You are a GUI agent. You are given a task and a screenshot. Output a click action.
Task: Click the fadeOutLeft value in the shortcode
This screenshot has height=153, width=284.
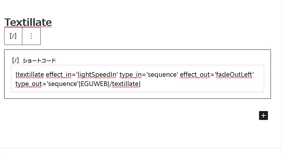coord(234,74)
